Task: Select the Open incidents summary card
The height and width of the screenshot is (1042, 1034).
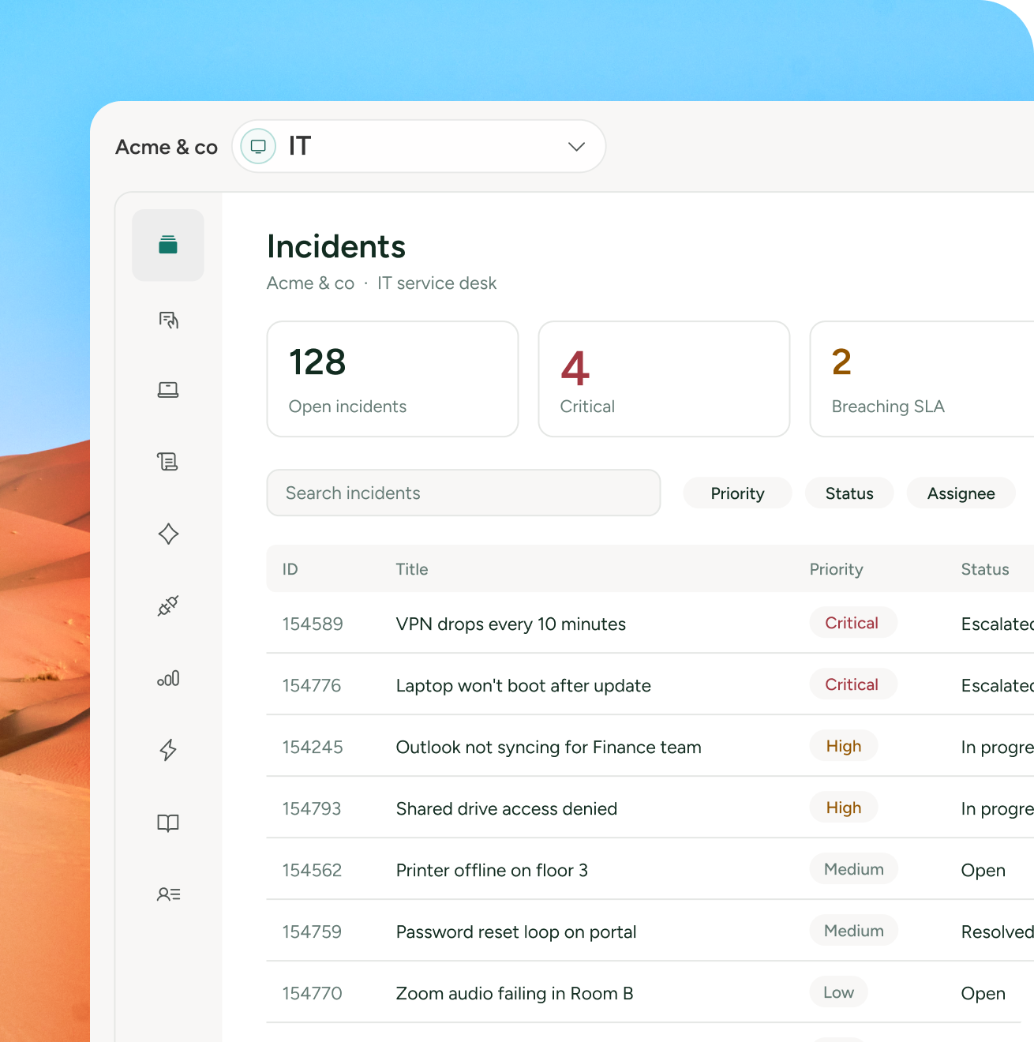Action: (x=392, y=379)
